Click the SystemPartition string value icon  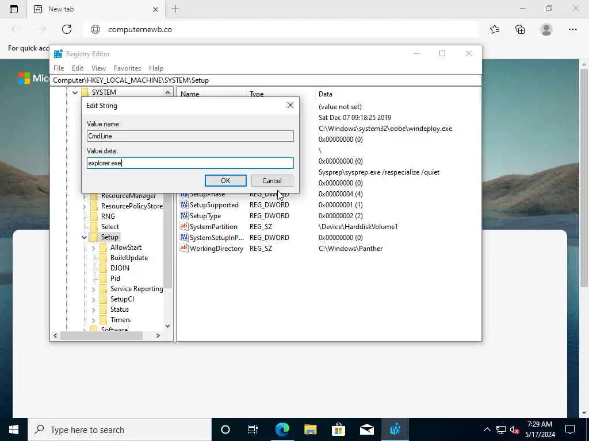[184, 226]
